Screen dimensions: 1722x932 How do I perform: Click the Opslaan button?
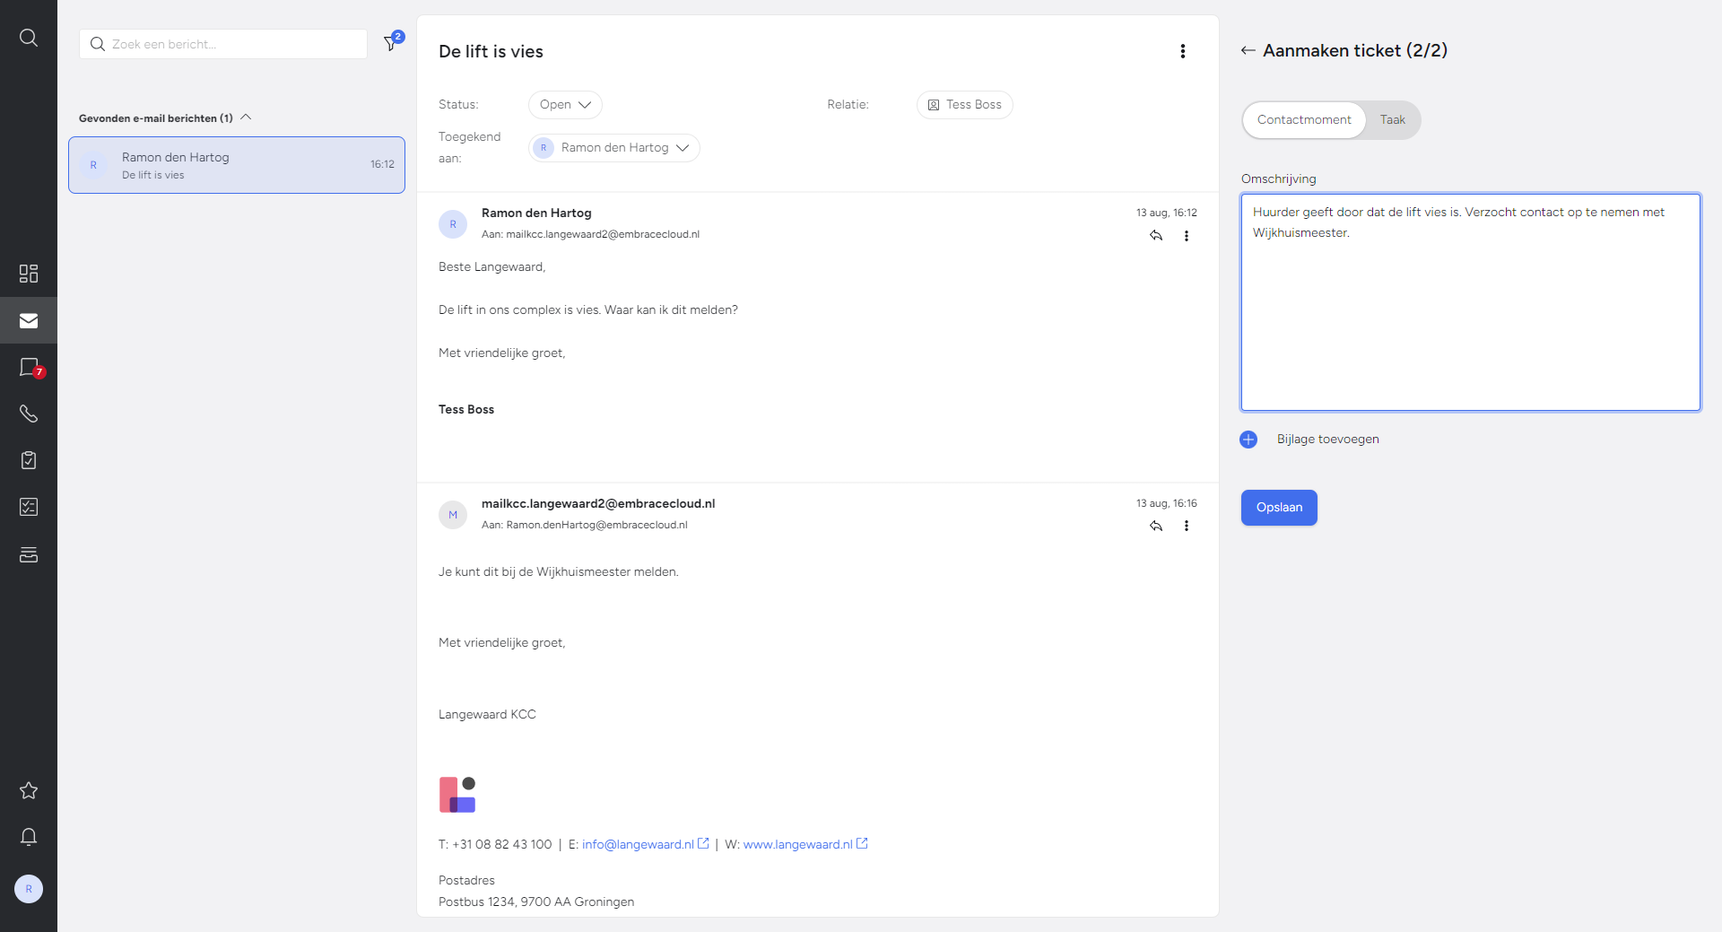(1279, 508)
